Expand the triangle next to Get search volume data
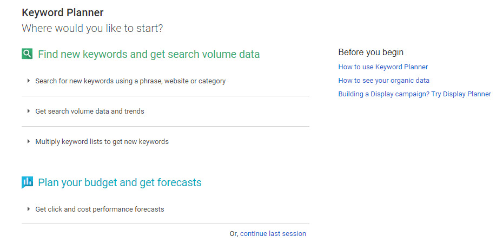This screenshot has height=243, width=496. click(29, 111)
